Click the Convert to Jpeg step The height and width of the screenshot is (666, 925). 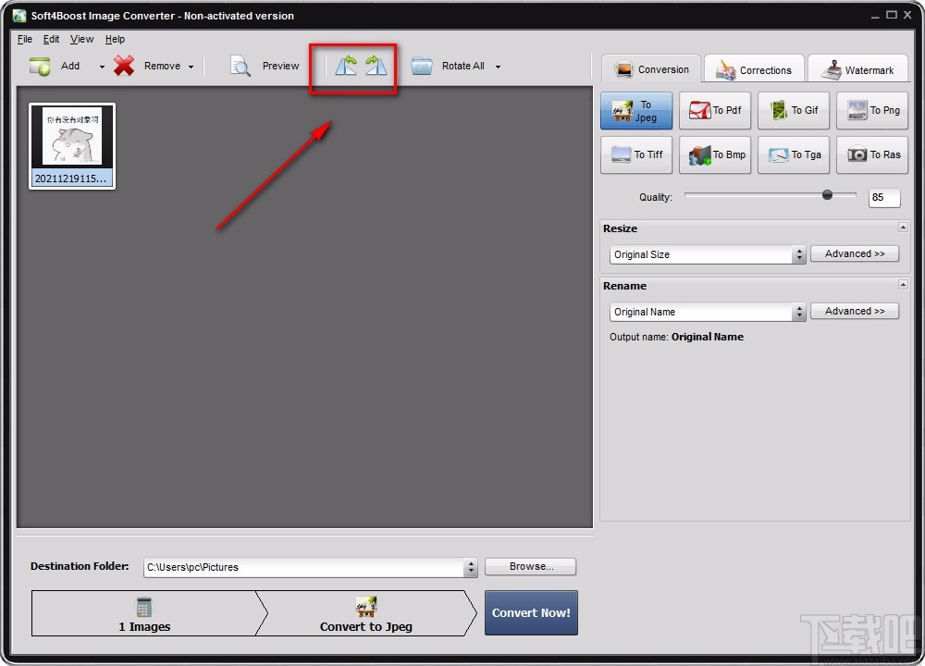[x=365, y=613]
